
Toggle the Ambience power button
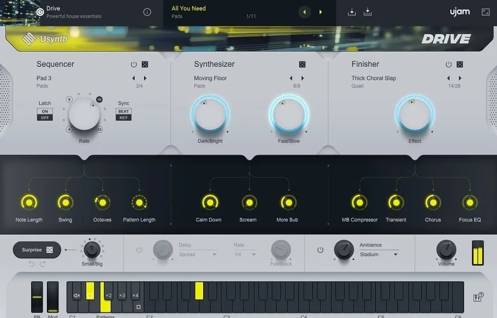(320, 250)
